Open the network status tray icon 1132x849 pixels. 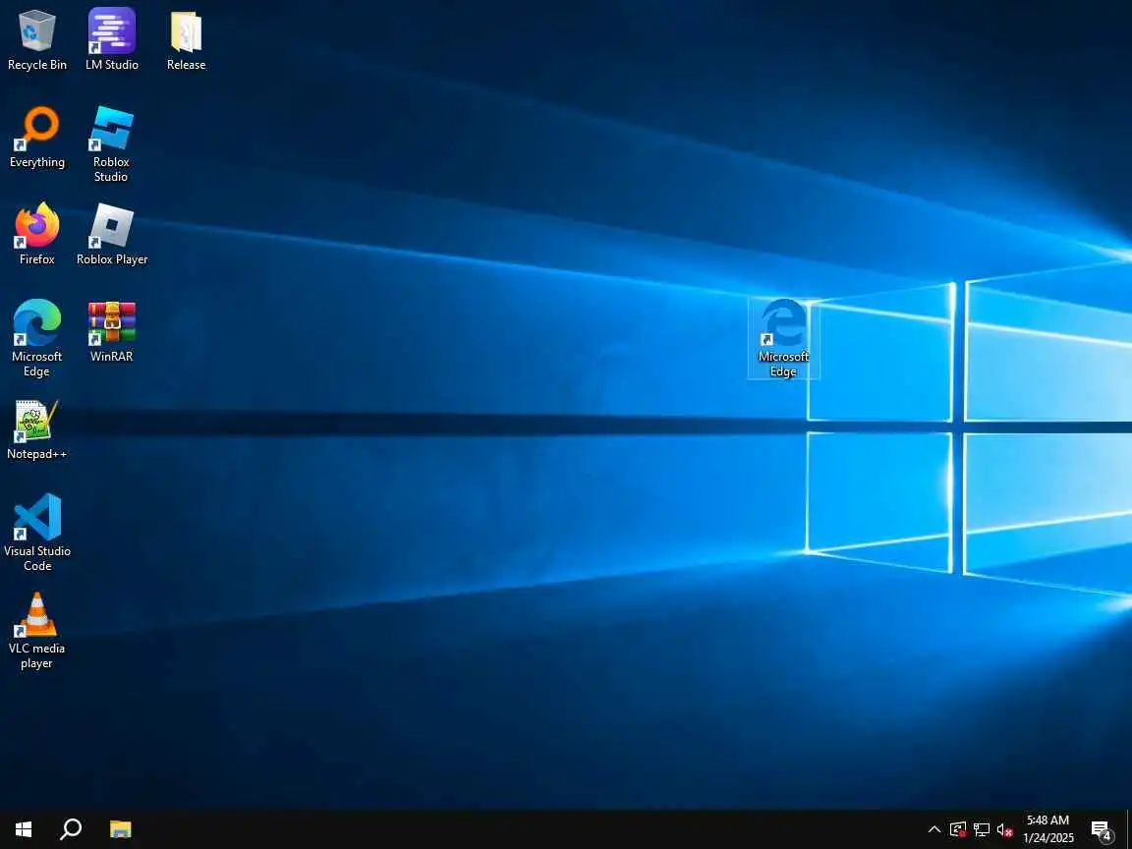point(982,829)
